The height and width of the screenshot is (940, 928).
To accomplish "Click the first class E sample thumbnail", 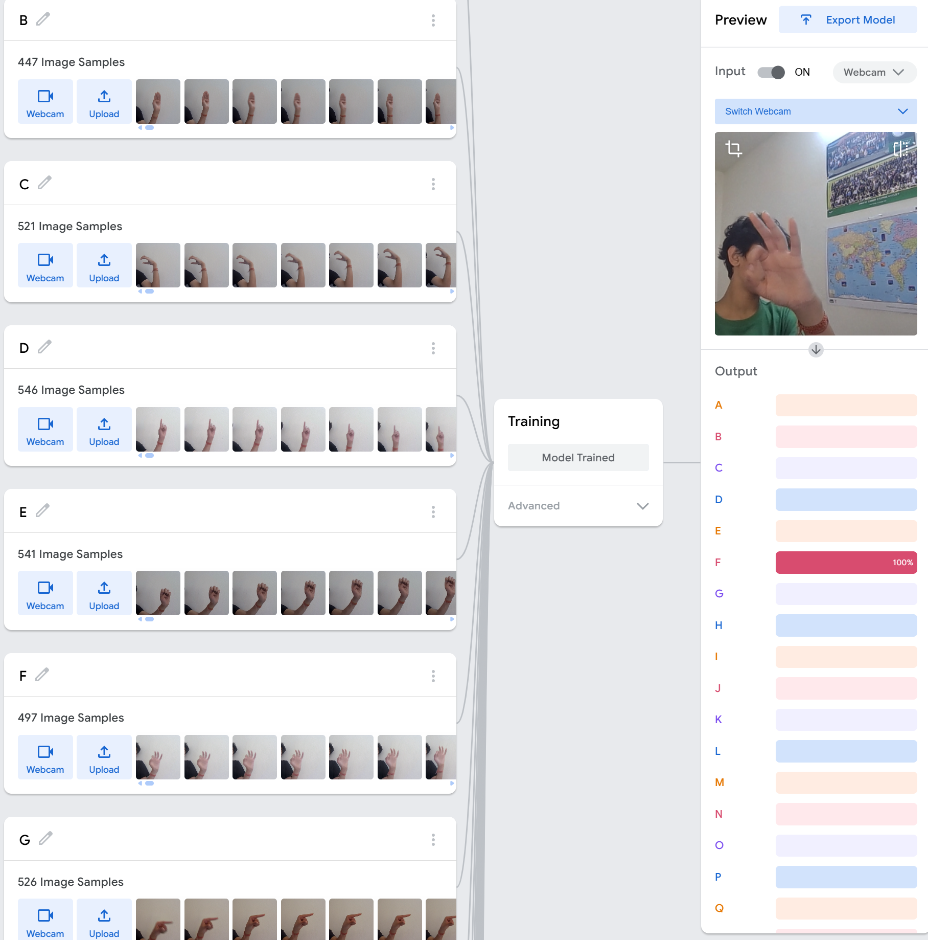I will click(158, 593).
